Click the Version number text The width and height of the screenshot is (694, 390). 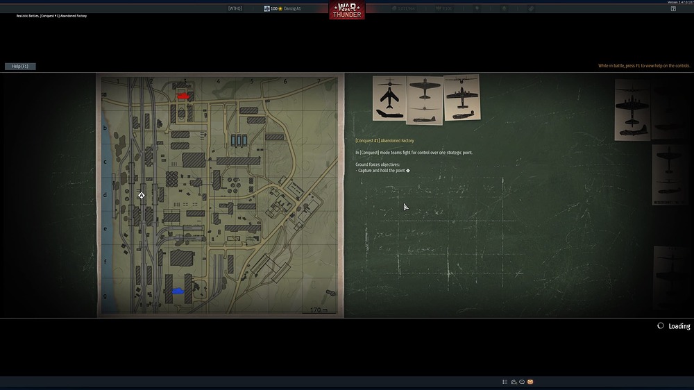[680, 2]
